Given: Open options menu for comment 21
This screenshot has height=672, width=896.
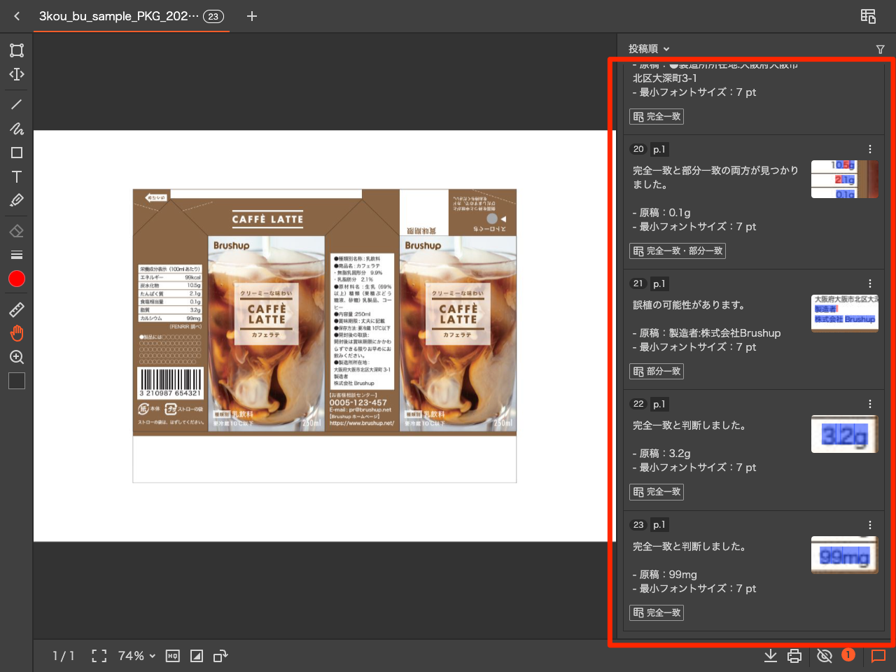Looking at the screenshot, I should coord(870,283).
